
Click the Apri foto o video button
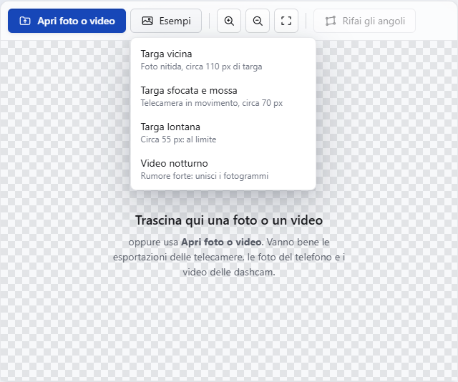tap(67, 21)
